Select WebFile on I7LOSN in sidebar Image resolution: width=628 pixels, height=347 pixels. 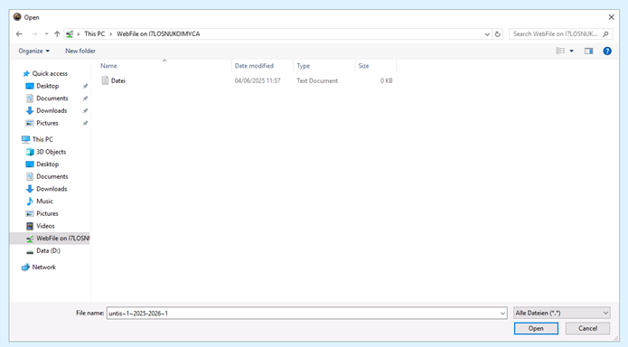click(50, 239)
